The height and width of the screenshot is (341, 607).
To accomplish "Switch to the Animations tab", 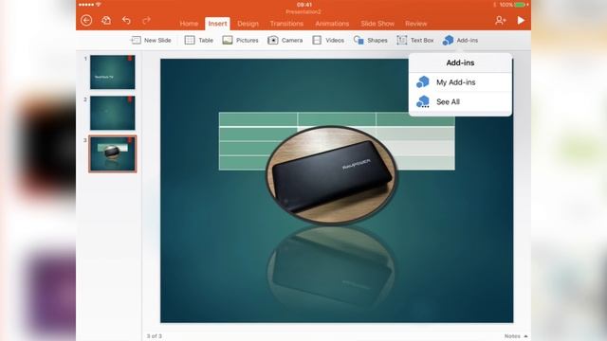I will pyautogui.click(x=332, y=24).
